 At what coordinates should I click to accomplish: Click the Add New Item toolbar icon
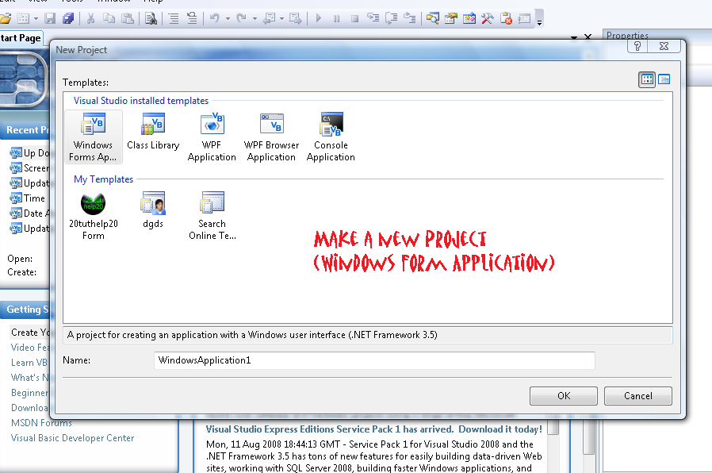point(23,18)
